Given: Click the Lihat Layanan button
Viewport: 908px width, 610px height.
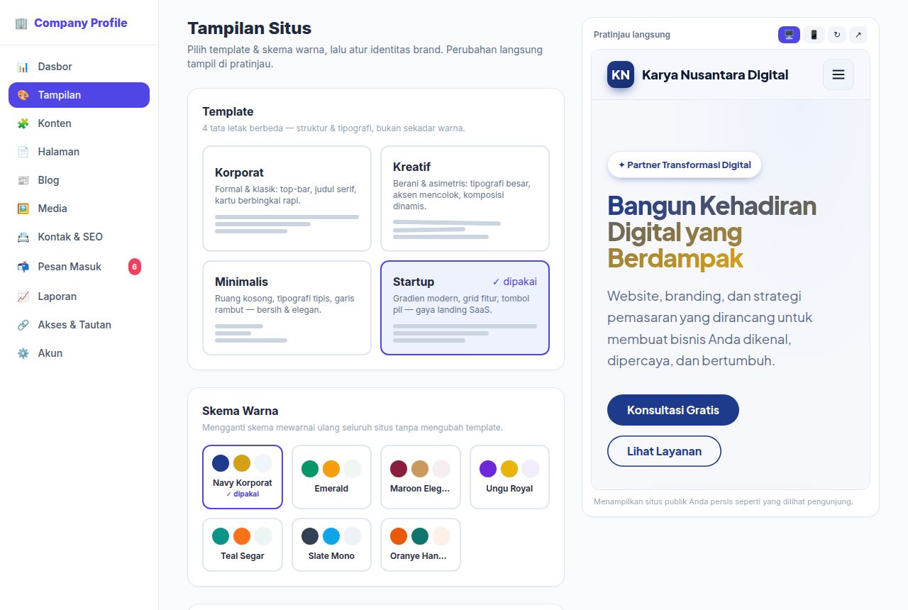Looking at the screenshot, I should (664, 451).
